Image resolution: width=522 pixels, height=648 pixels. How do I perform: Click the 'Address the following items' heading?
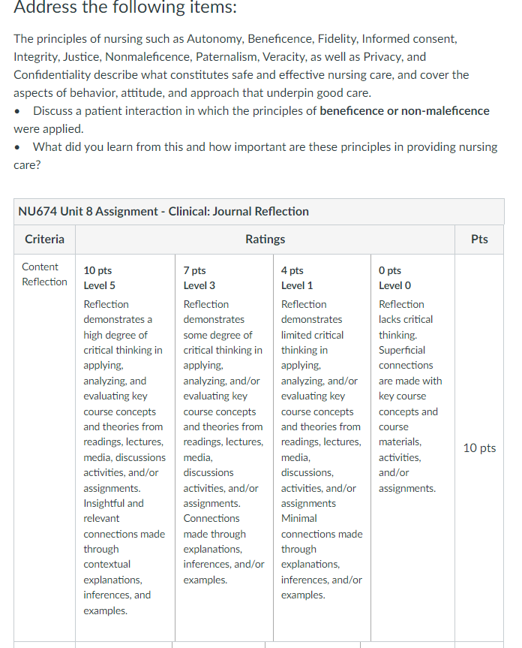point(125,7)
